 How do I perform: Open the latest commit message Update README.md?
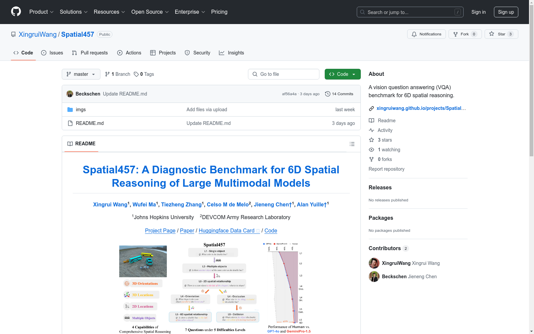125,94
